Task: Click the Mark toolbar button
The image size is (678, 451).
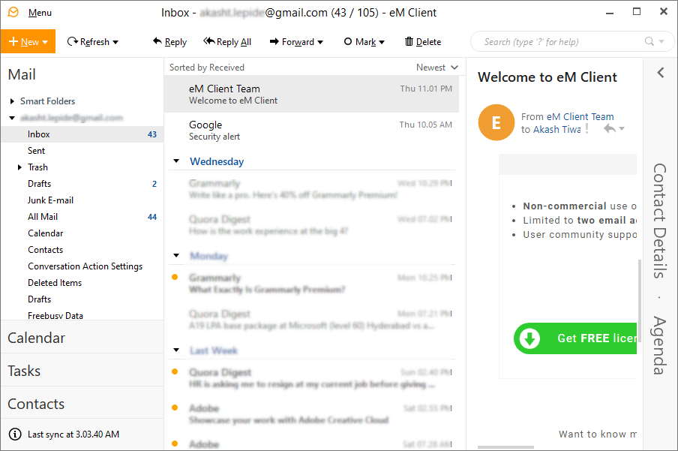Action: click(x=360, y=41)
